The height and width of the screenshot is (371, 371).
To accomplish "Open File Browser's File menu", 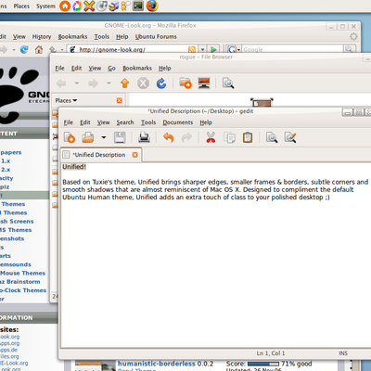I will [x=59, y=69].
